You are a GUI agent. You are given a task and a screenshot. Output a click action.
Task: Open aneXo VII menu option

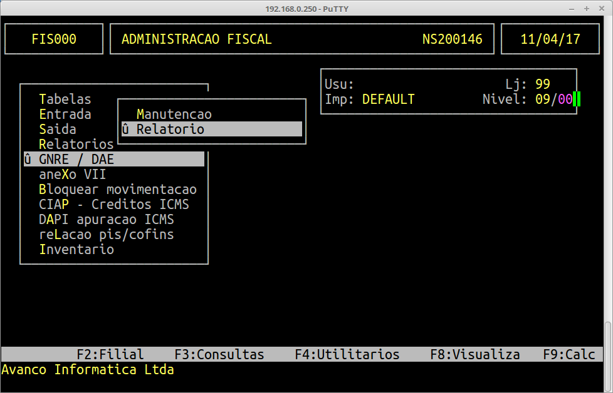click(x=72, y=175)
